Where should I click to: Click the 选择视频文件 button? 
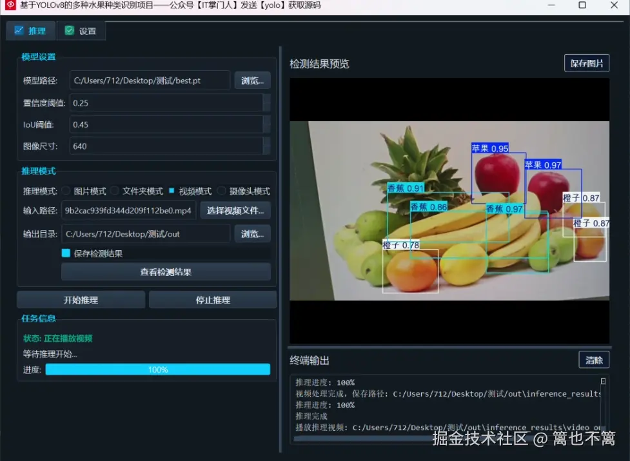[235, 210]
